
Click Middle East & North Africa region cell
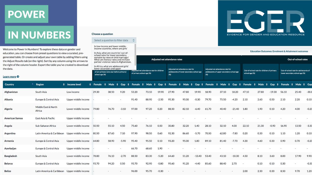click(x=46, y=109)
